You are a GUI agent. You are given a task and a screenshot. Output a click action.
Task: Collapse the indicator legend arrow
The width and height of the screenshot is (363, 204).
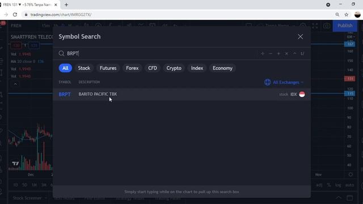15,84
